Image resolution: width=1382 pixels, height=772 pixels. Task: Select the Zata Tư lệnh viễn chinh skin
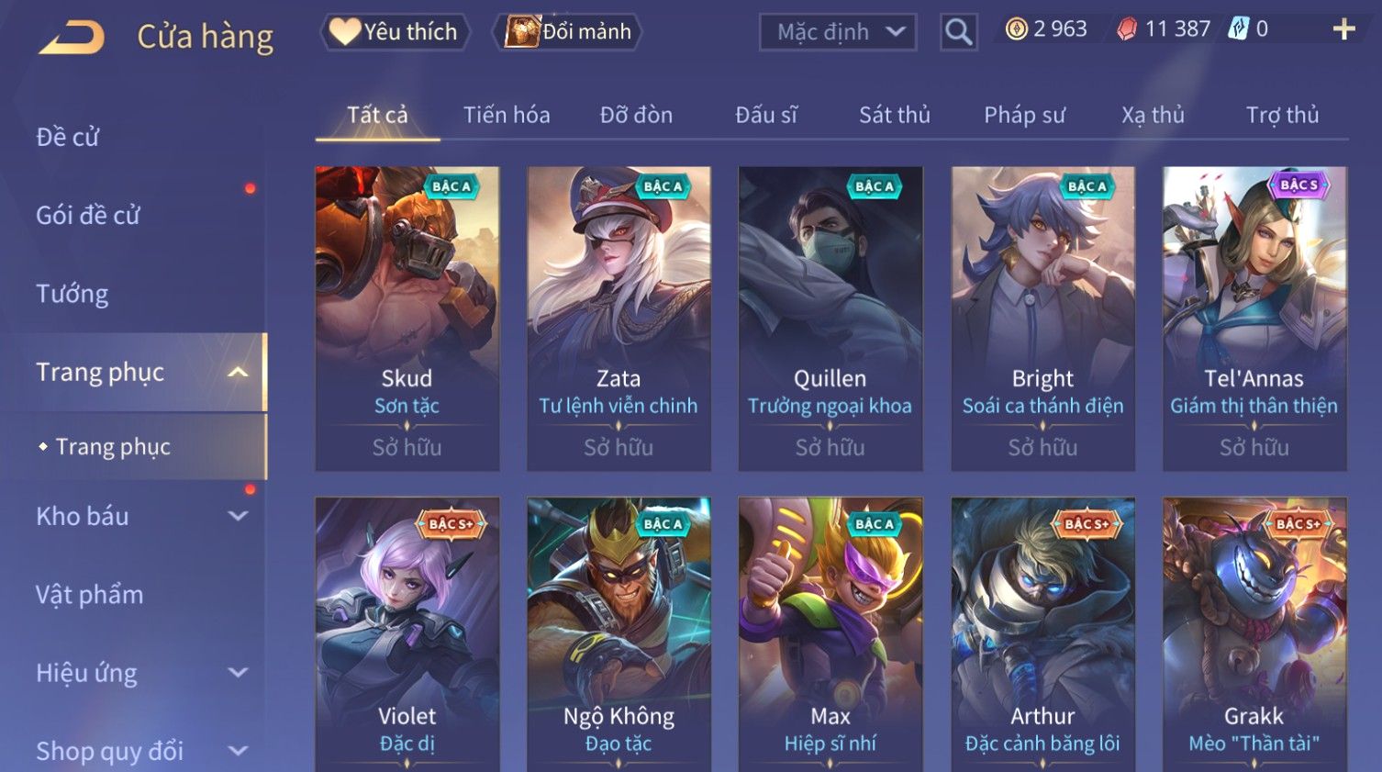click(x=619, y=319)
